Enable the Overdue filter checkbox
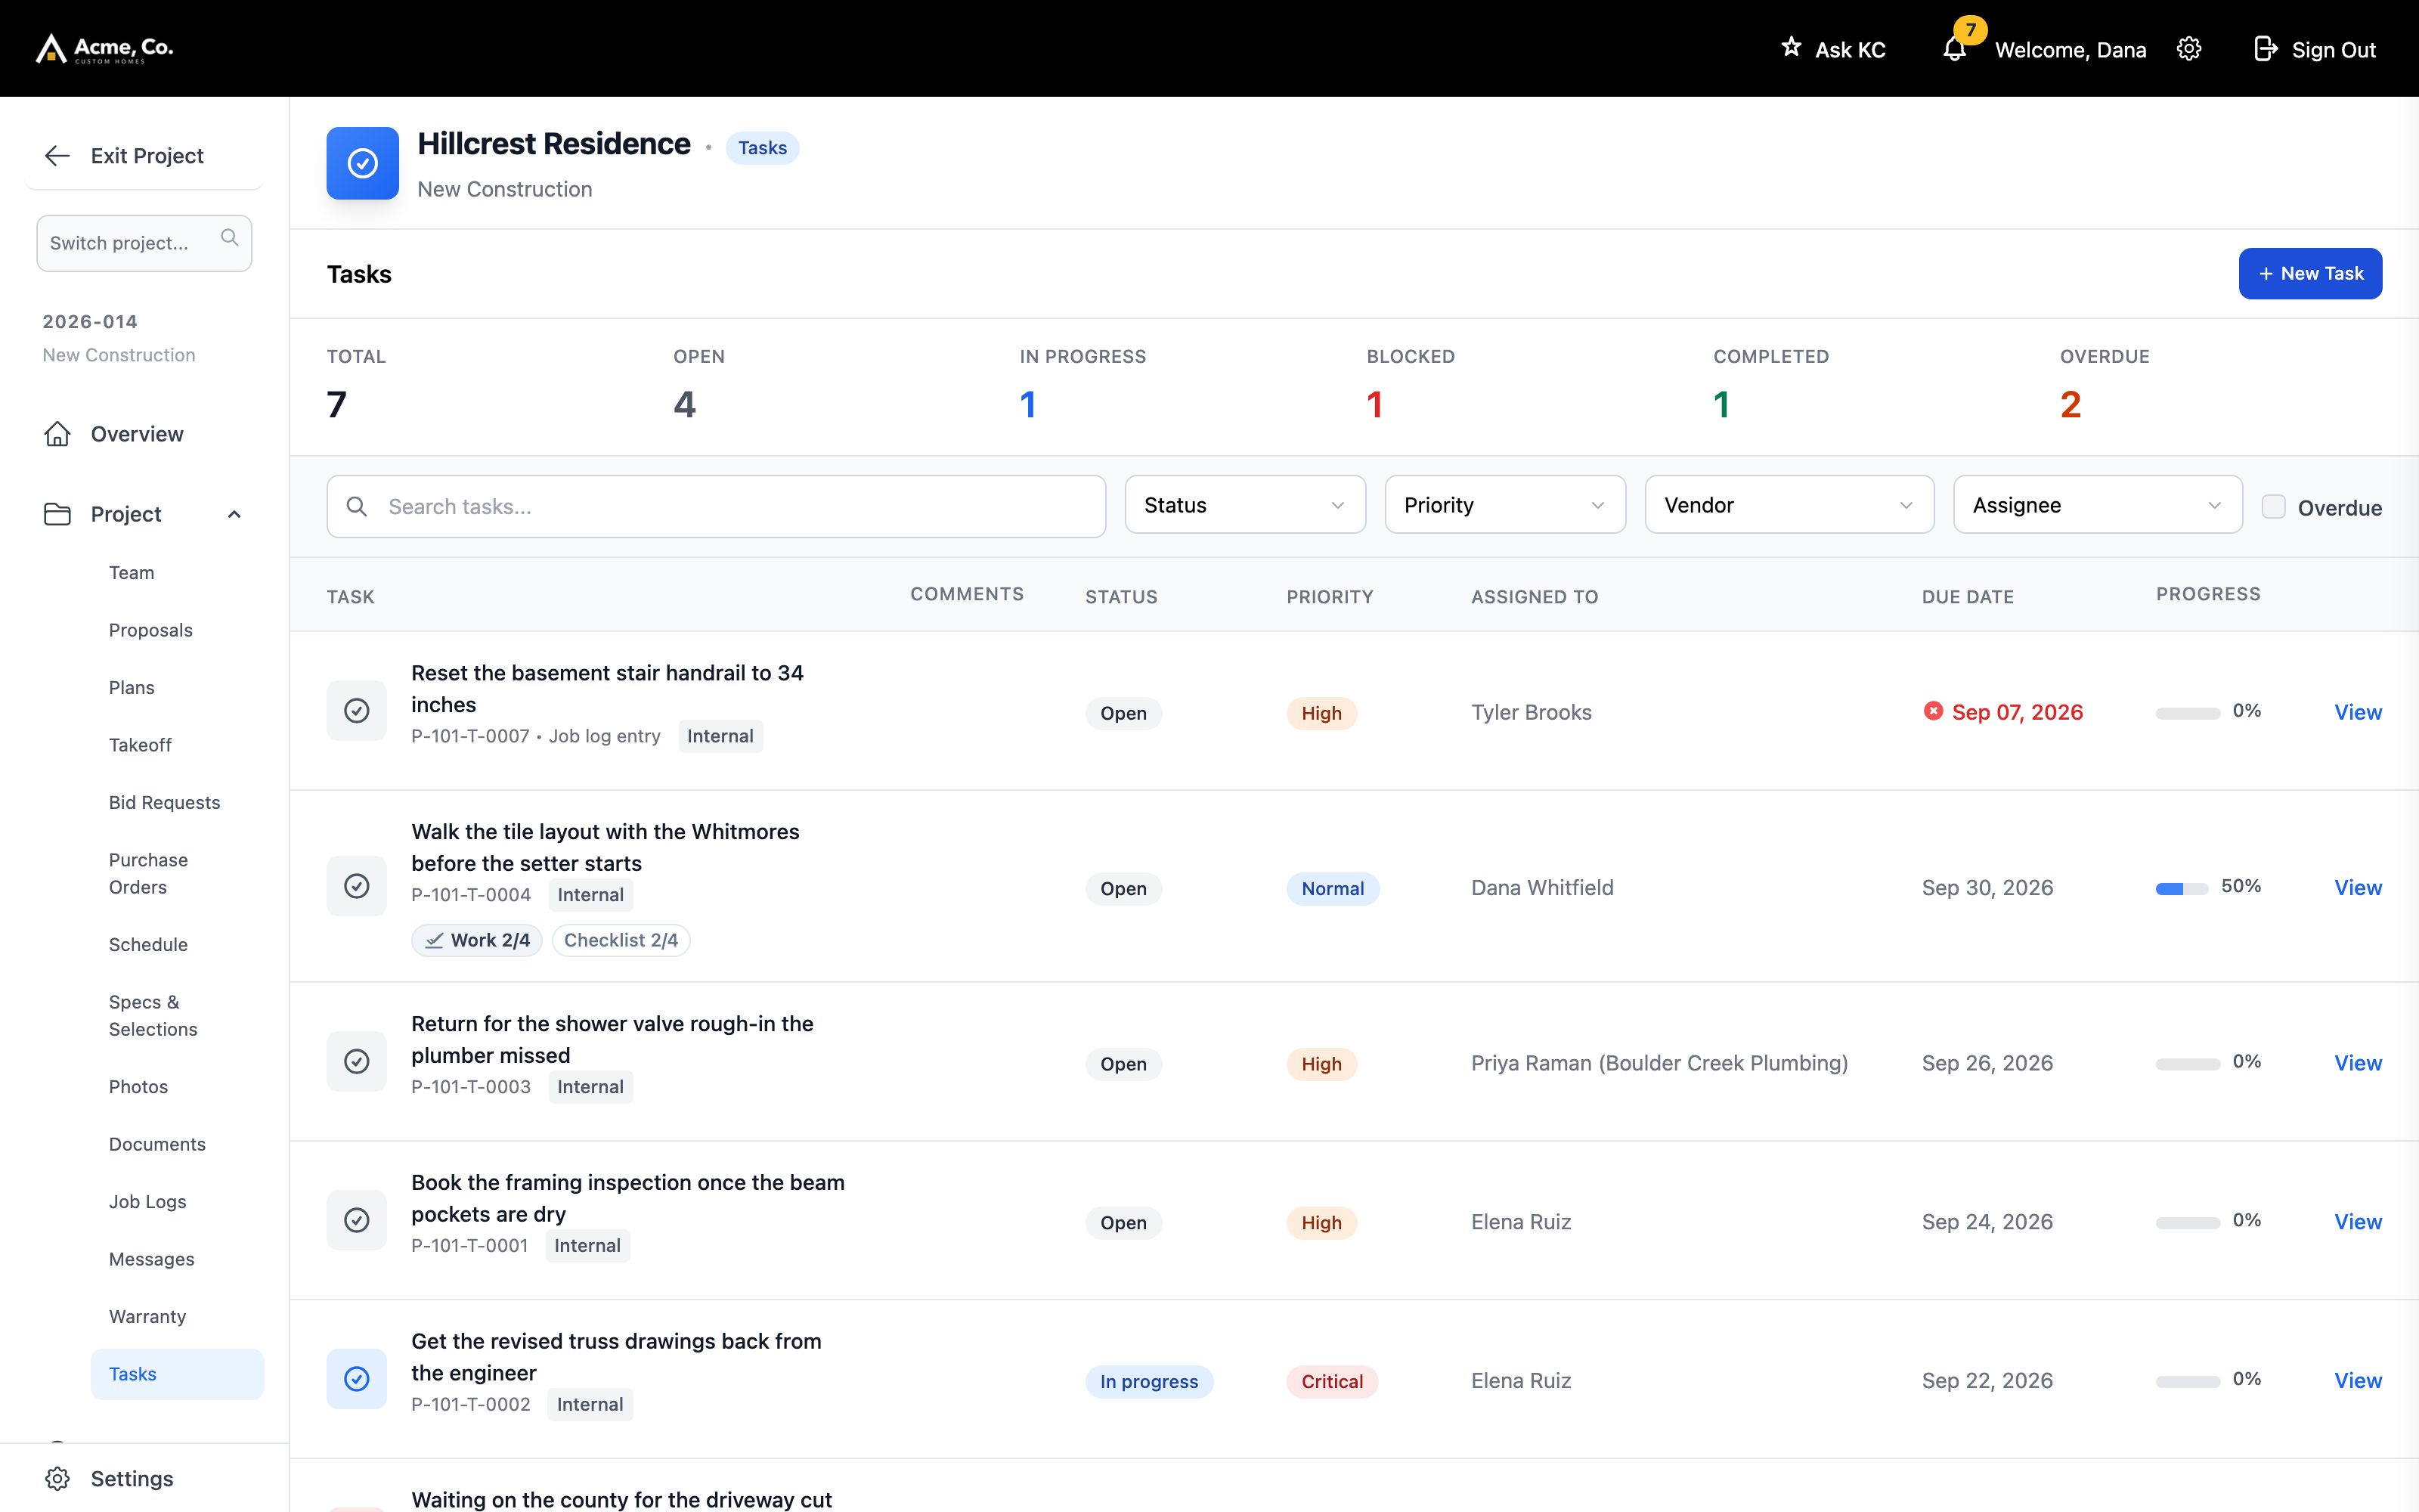 2273,507
